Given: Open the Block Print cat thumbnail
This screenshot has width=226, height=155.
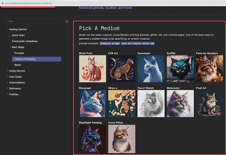Looking at the screenshot, I should point(93,69).
